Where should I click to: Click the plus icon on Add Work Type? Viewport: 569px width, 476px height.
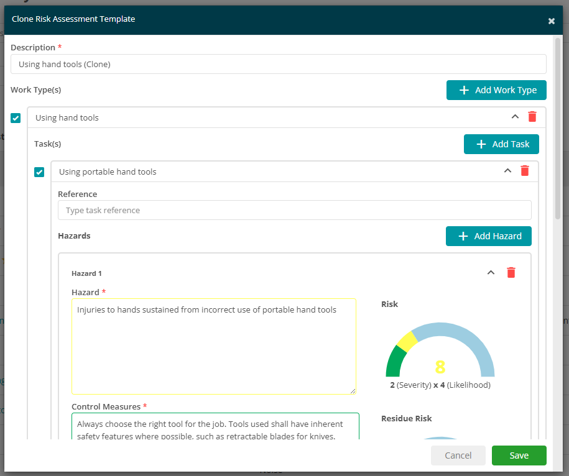coord(464,90)
